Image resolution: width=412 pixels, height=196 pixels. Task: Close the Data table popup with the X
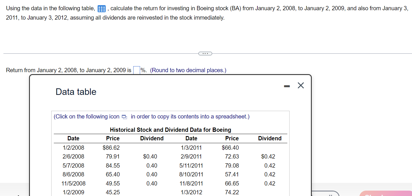[301, 86]
